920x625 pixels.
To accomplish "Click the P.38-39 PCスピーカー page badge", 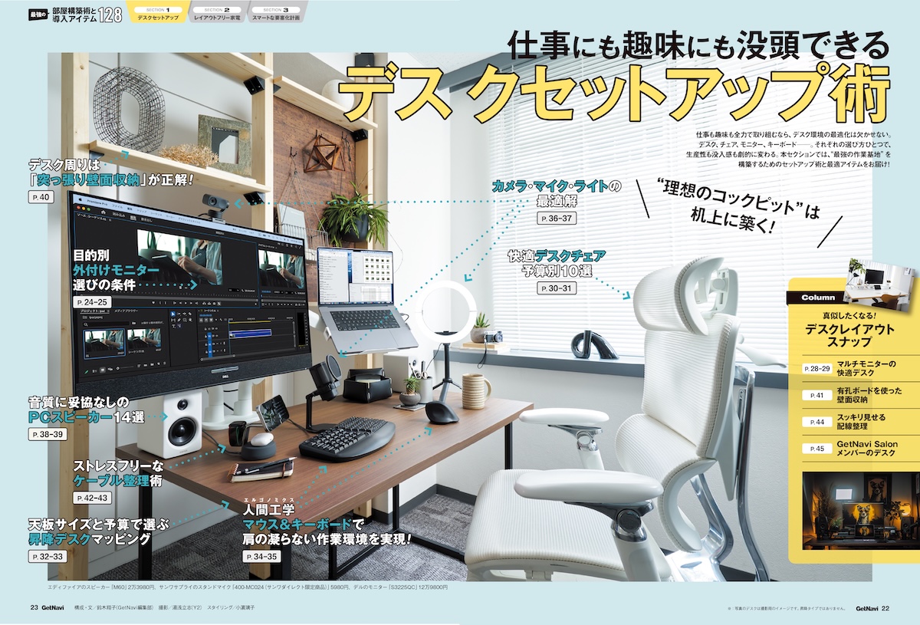I will click(47, 434).
